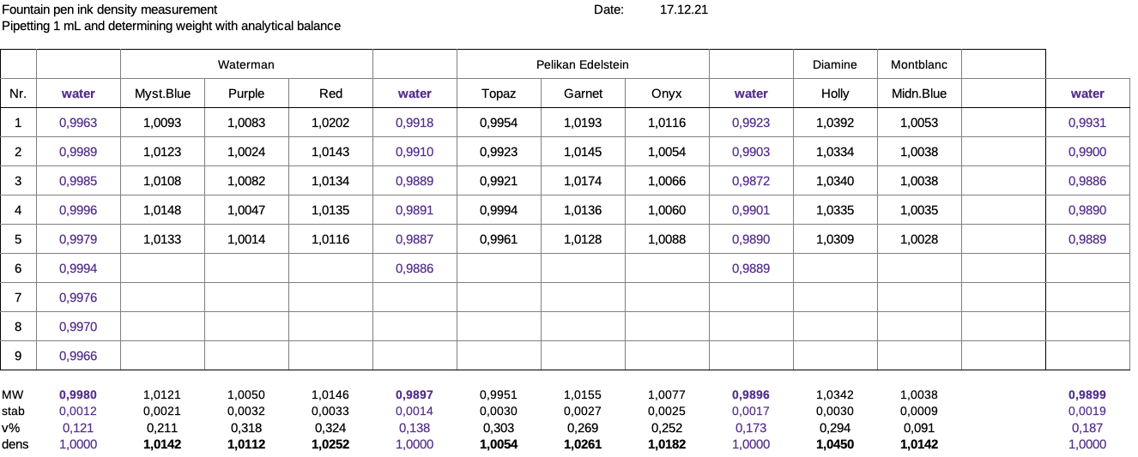
Task: Select the Nr. header cell
Action: click(x=18, y=93)
